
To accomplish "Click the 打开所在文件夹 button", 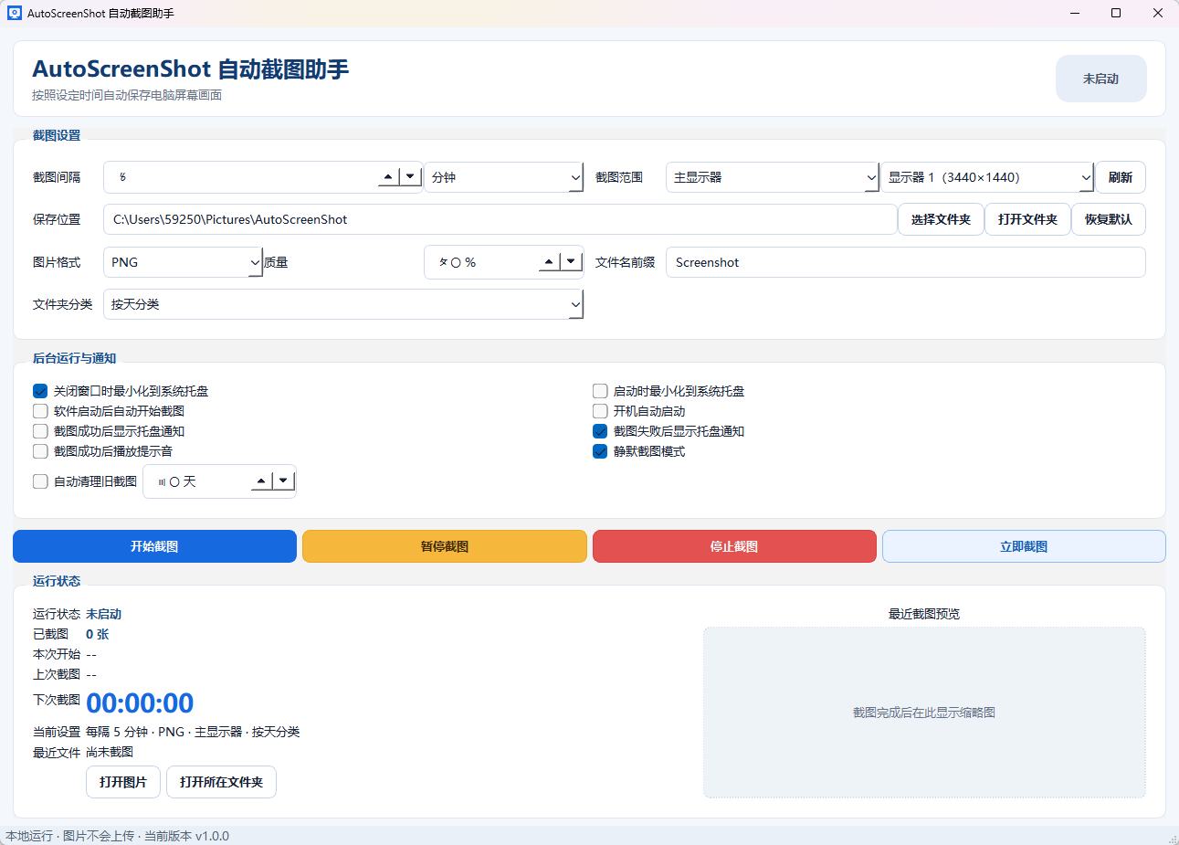I will pyautogui.click(x=221, y=782).
